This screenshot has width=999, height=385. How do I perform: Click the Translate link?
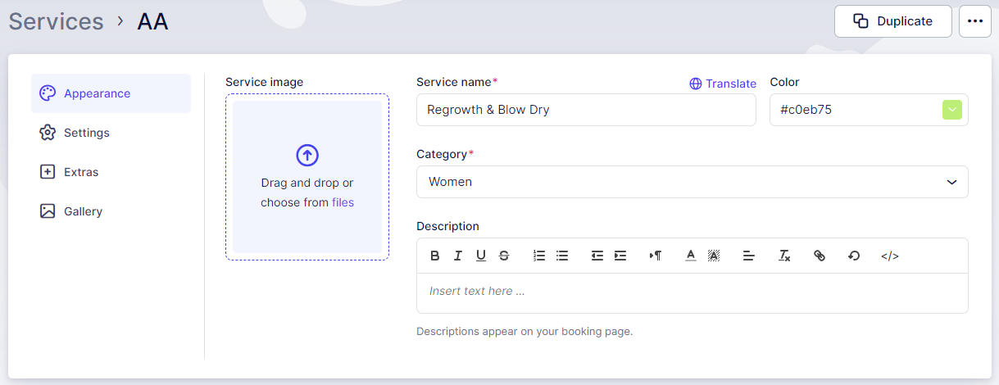pos(723,84)
